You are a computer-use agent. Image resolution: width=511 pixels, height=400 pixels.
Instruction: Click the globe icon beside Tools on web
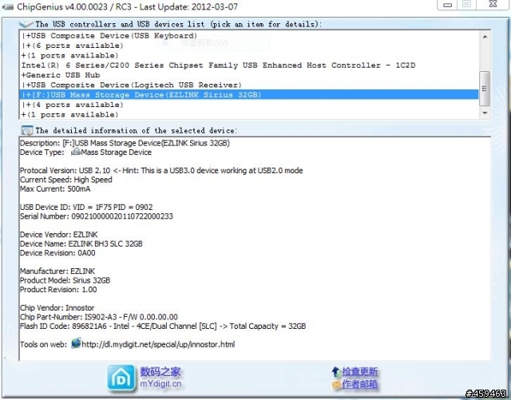click(x=76, y=343)
